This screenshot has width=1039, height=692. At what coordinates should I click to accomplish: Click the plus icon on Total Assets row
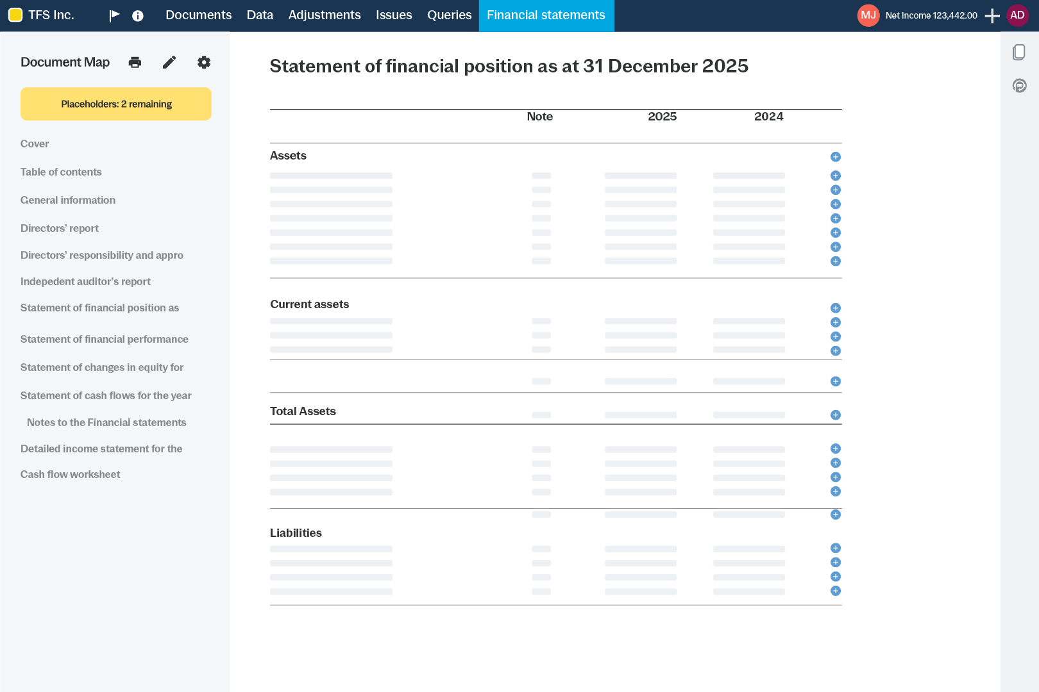tap(835, 415)
